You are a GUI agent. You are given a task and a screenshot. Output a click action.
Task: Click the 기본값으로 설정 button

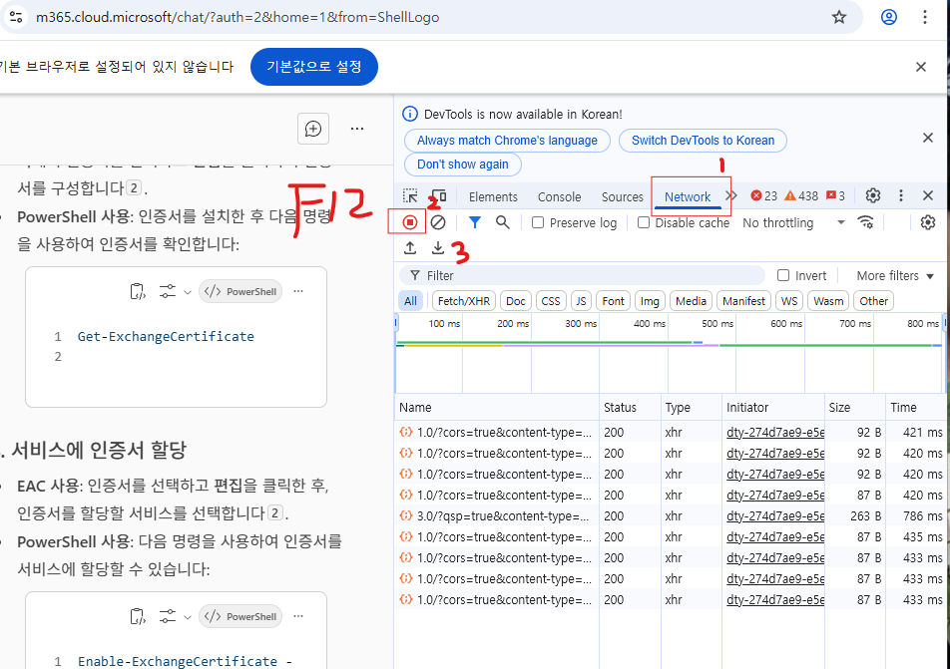(313, 67)
